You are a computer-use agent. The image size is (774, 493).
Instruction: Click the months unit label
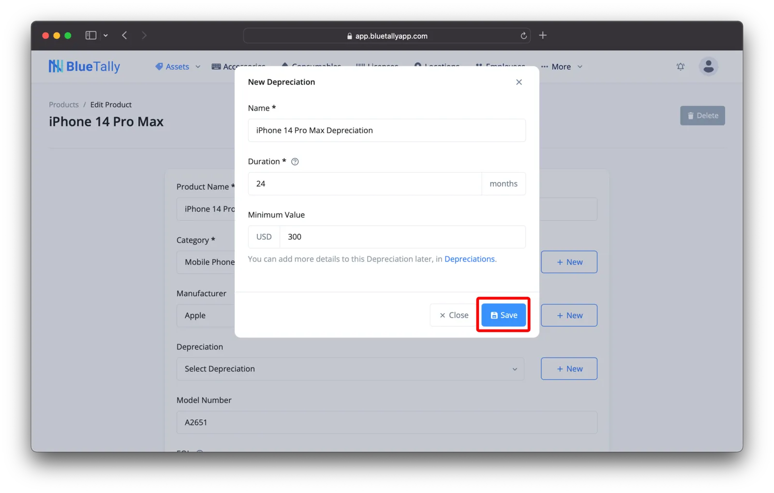(x=504, y=184)
